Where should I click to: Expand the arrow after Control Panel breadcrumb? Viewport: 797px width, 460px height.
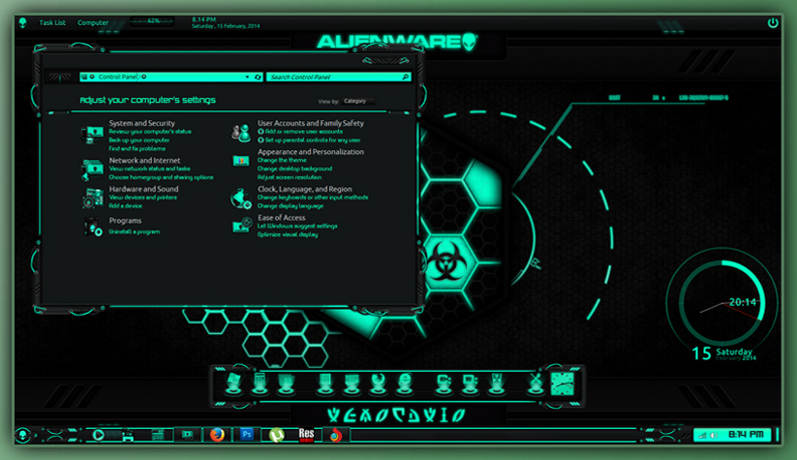tap(144, 77)
